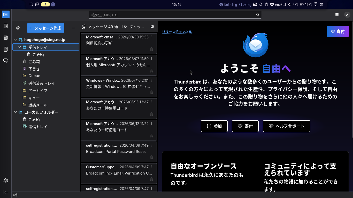Focus the 検索 search field
The image size is (353, 198).
(x=175, y=15)
